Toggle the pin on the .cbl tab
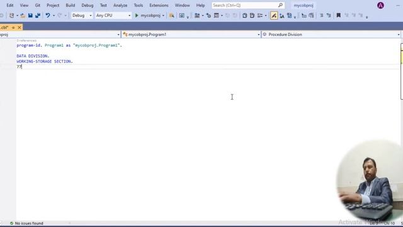The width and height of the screenshot is (403, 227). coord(13,27)
